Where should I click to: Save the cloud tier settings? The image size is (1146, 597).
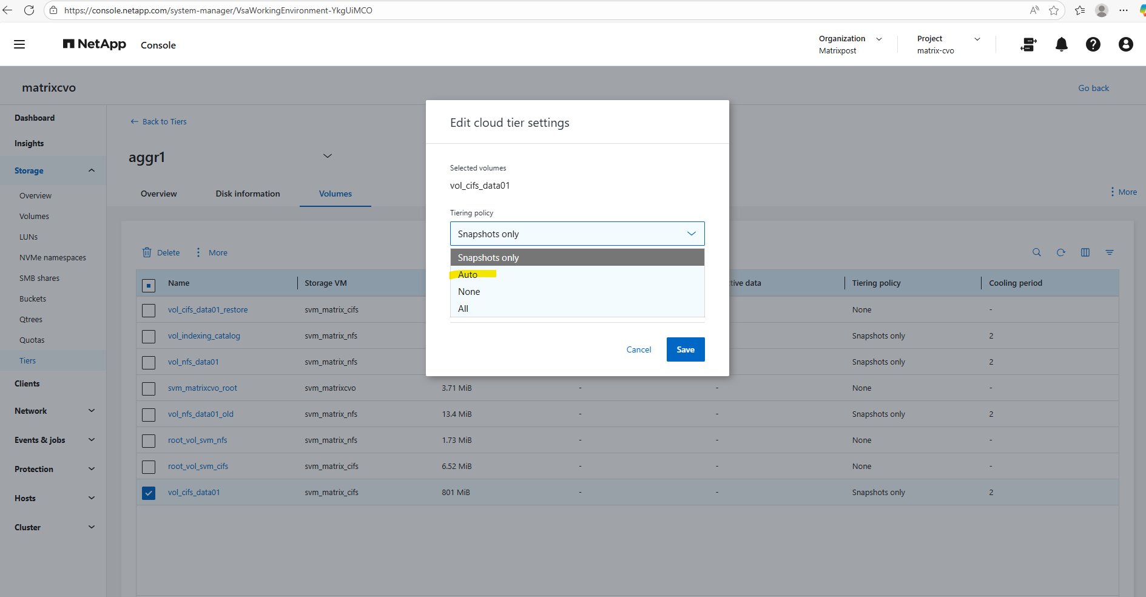coord(685,349)
